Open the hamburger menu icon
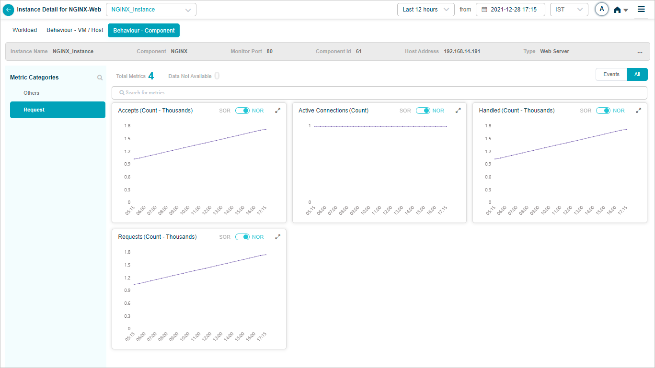 click(641, 10)
